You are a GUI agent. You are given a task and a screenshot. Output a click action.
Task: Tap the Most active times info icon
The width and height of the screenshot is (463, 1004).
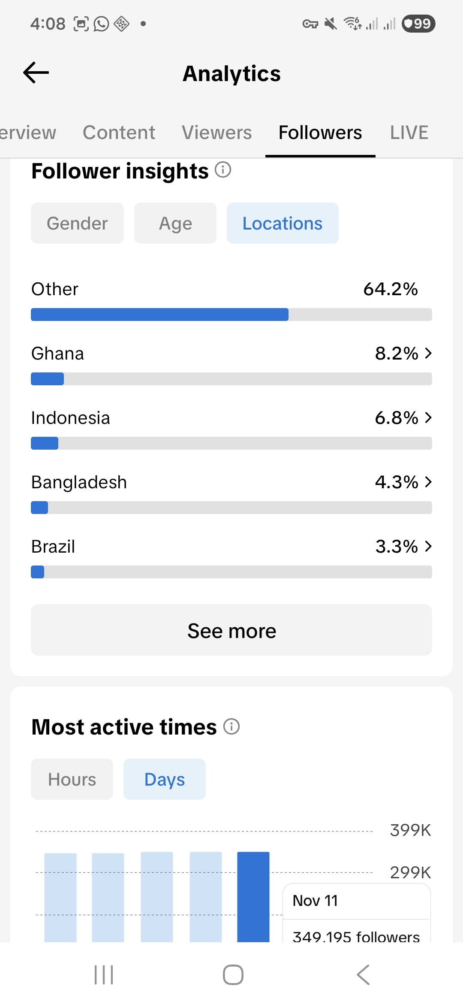231,726
